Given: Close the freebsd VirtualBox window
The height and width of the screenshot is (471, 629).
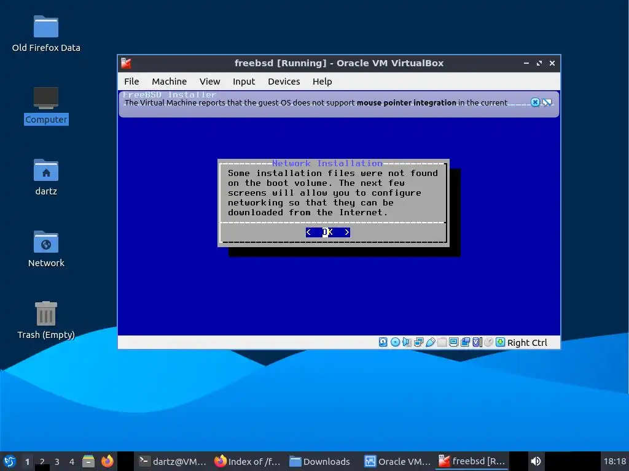Looking at the screenshot, I should (552, 63).
